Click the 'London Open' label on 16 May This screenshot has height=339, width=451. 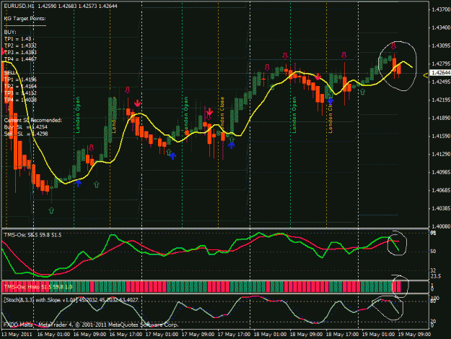[x=78, y=115]
